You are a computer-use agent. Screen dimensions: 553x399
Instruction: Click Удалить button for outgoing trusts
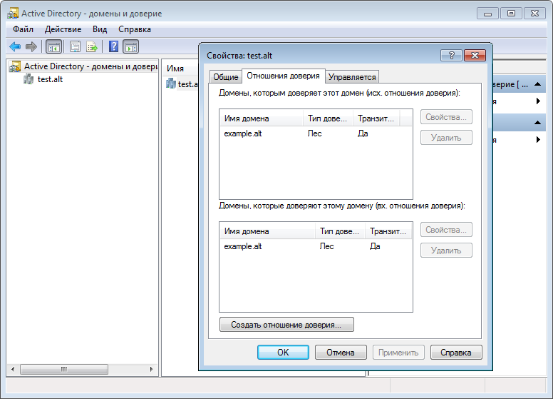click(446, 138)
